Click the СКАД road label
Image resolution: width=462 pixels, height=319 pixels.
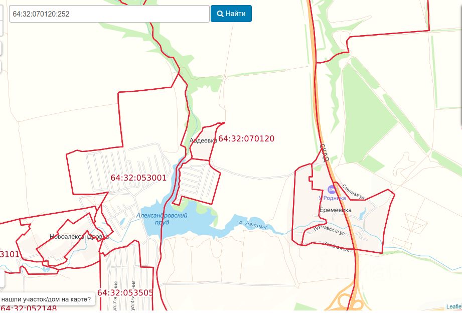click(x=324, y=153)
